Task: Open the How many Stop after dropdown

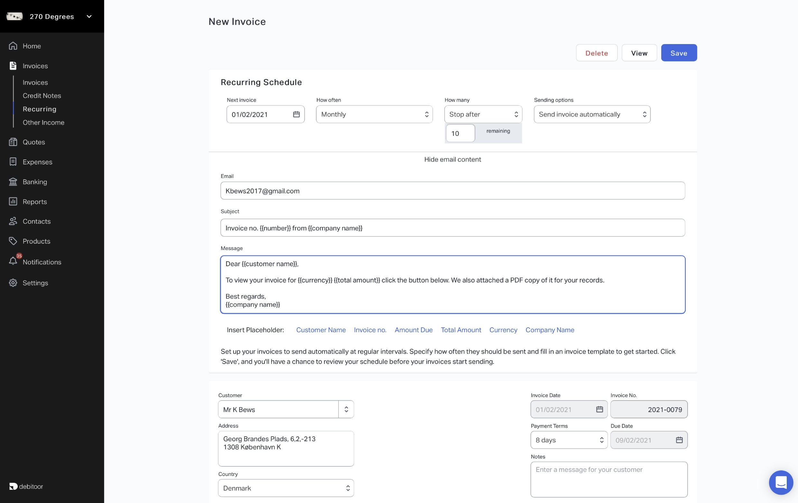Action: pyautogui.click(x=483, y=114)
